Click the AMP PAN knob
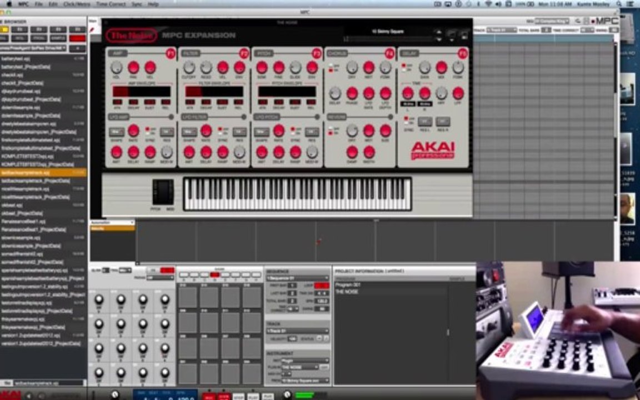The image size is (640, 400). [x=133, y=67]
